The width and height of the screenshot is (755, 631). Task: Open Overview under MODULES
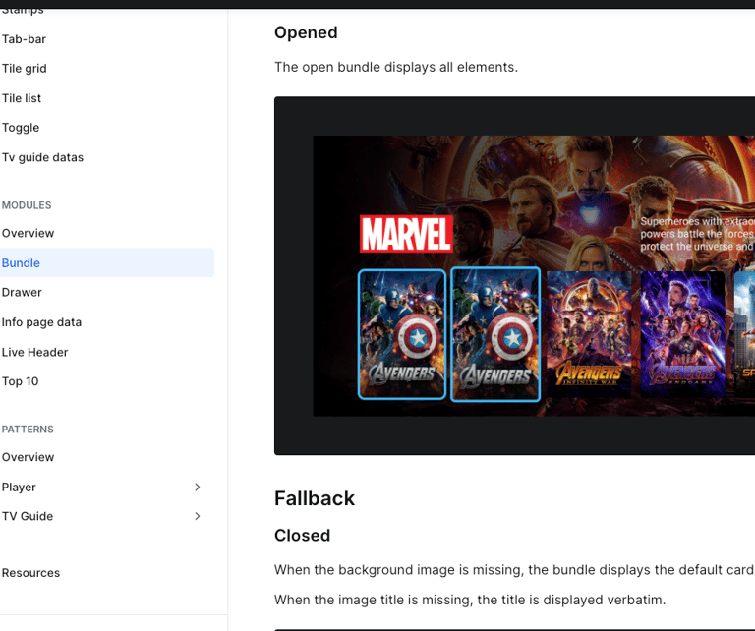pos(28,233)
